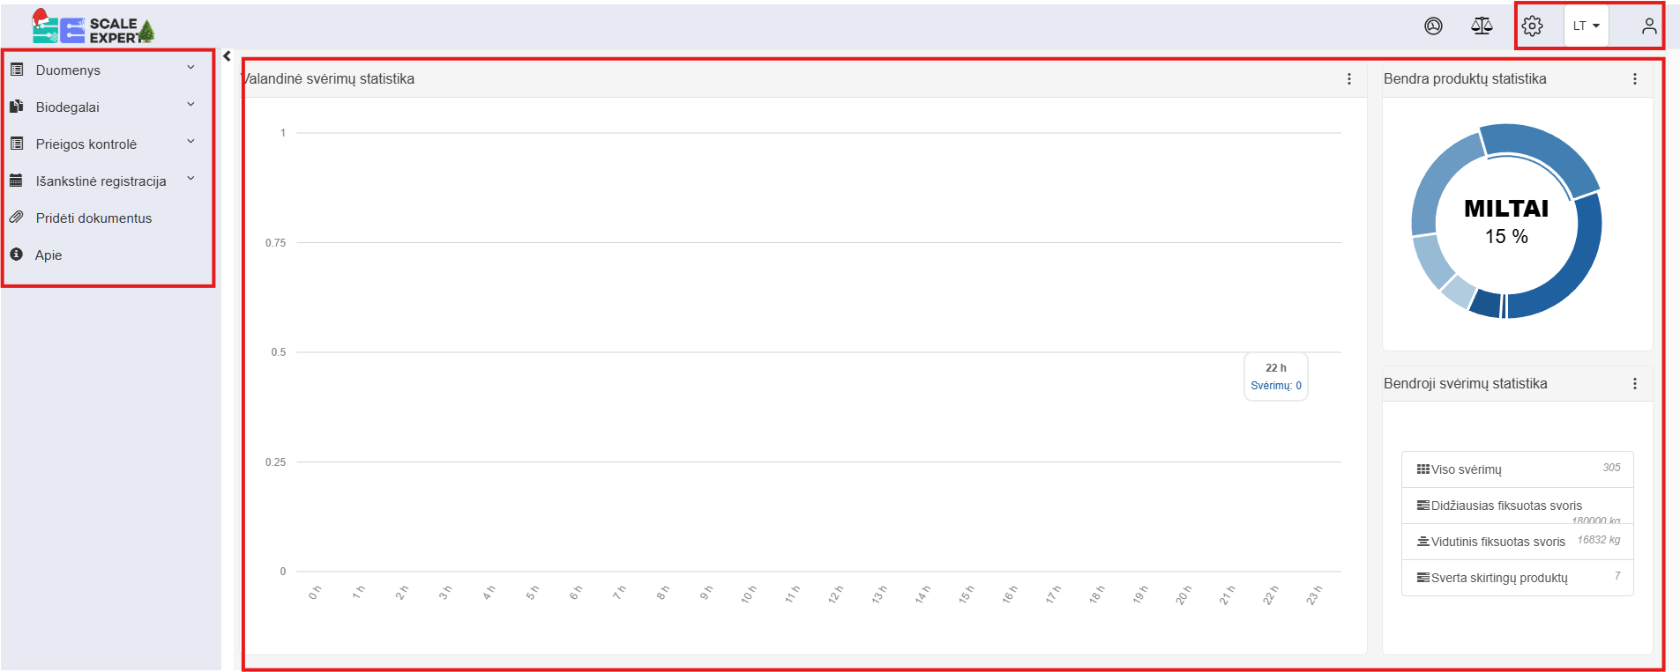Open Valandinė svėrimų statistika options menu
Viewport: 1680px width, 672px height.
[1349, 79]
